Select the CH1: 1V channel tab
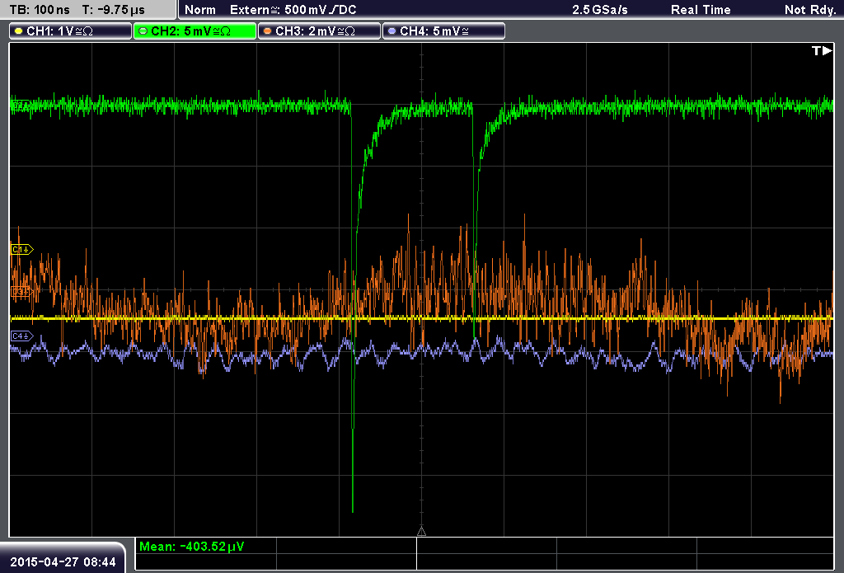 [70, 31]
